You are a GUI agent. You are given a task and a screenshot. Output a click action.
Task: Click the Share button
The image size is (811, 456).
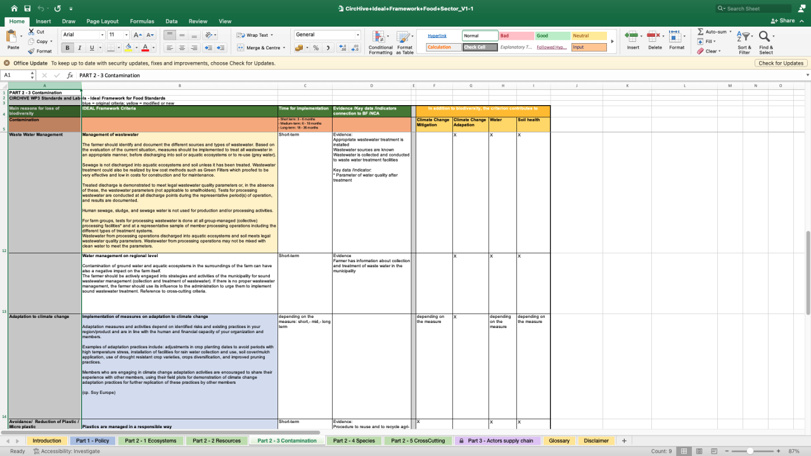pyautogui.click(x=783, y=21)
